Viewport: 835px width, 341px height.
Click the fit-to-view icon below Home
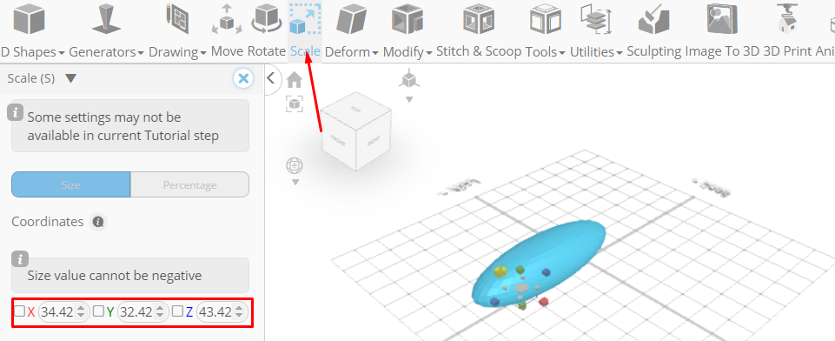click(x=295, y=104)
